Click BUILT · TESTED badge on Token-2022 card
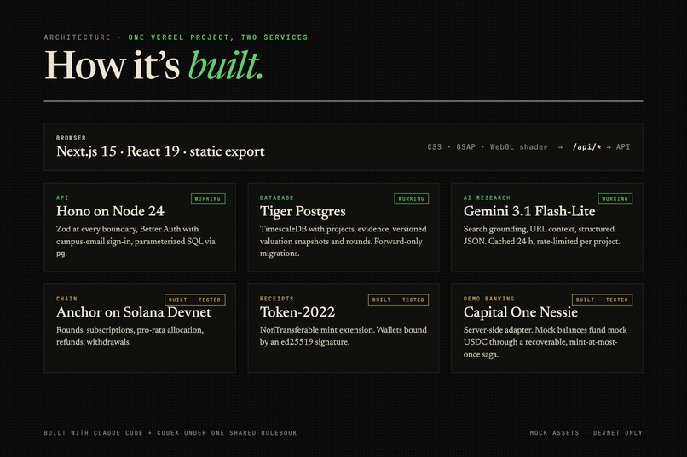The width and height of the screenshot is (687, 457). click(398, 300)
